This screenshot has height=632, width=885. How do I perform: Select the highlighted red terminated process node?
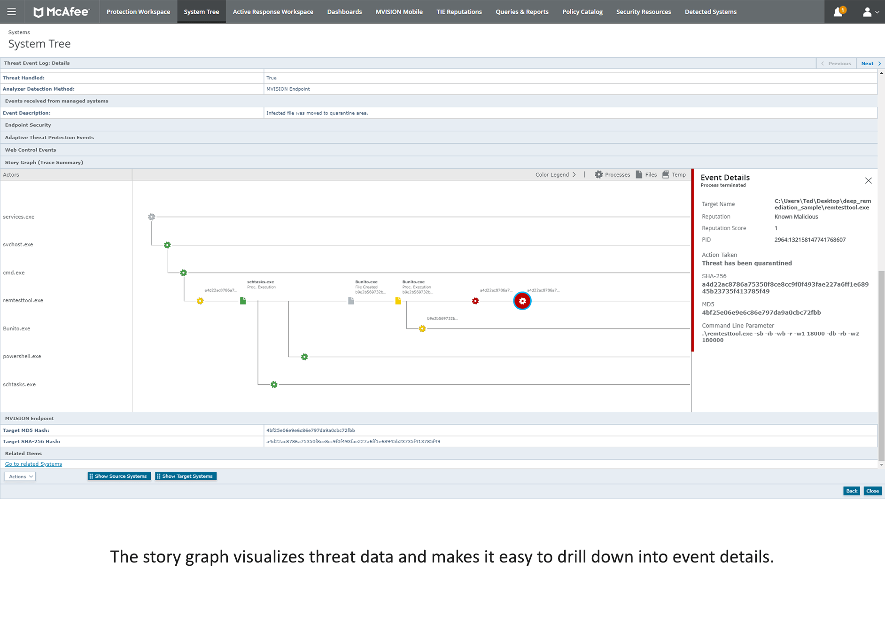tap(522, 301)
